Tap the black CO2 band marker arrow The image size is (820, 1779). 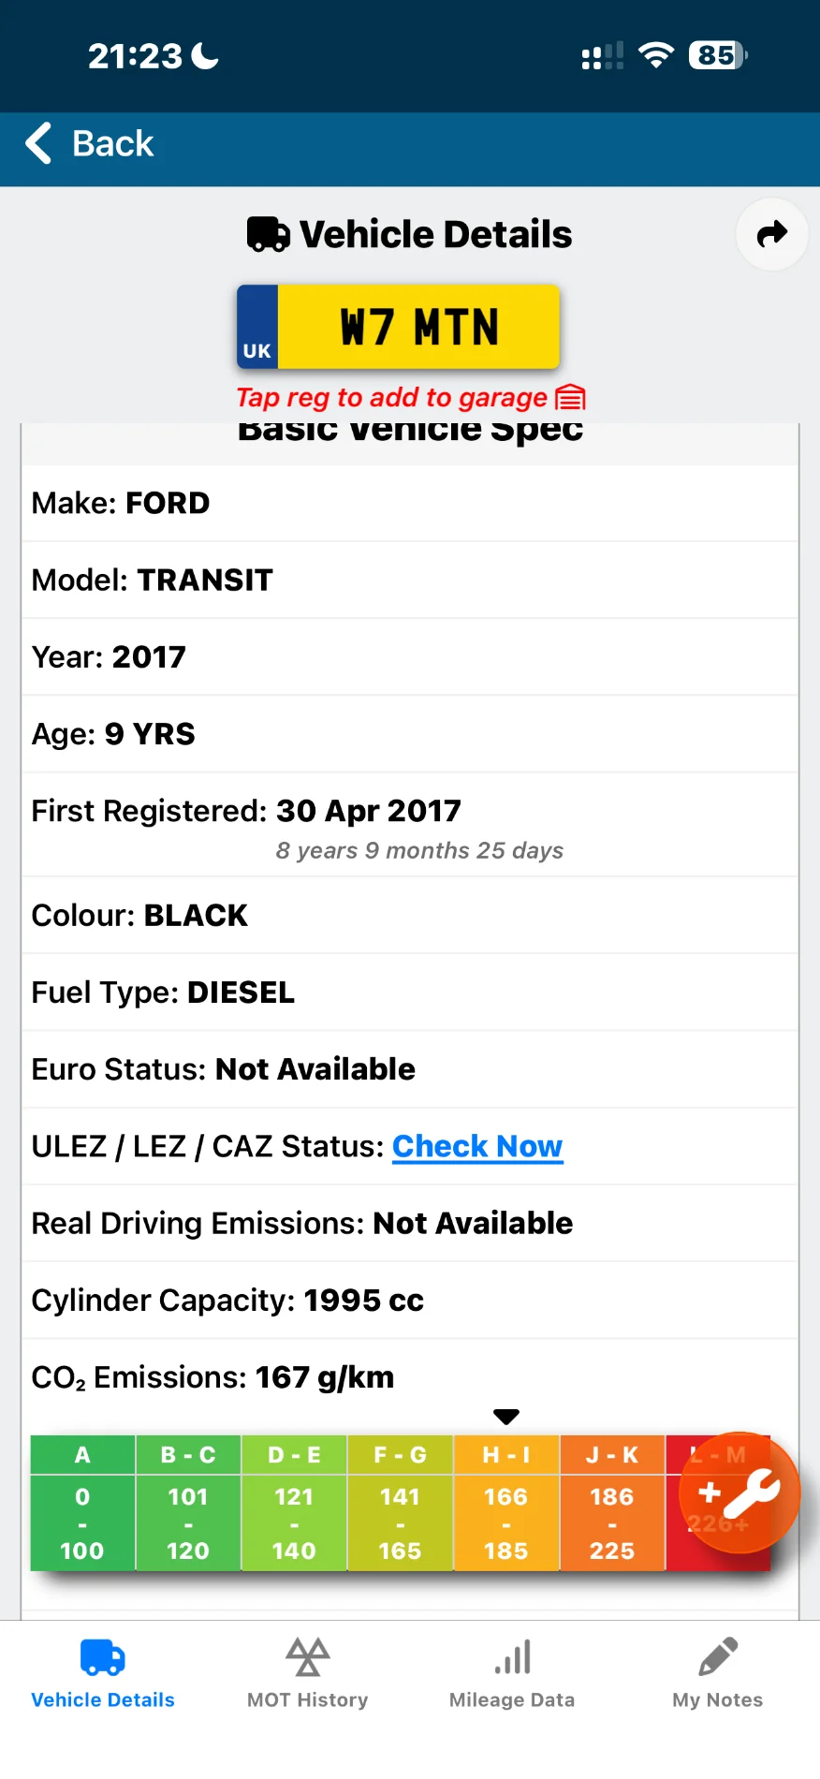506,1417
